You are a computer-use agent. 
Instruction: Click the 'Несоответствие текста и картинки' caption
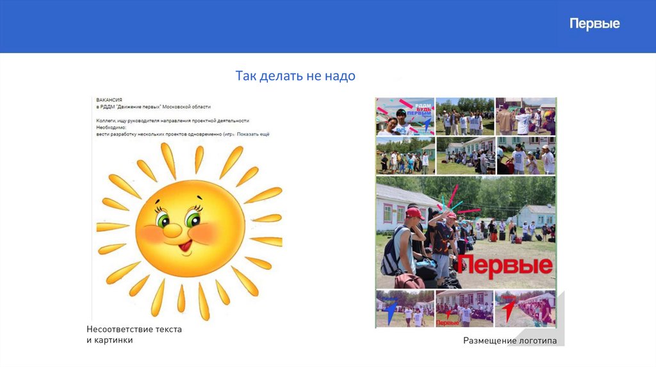[134, 334]
